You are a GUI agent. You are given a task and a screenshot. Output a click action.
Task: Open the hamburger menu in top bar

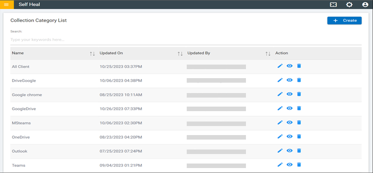pyautogui.click(x=7, y=5)
